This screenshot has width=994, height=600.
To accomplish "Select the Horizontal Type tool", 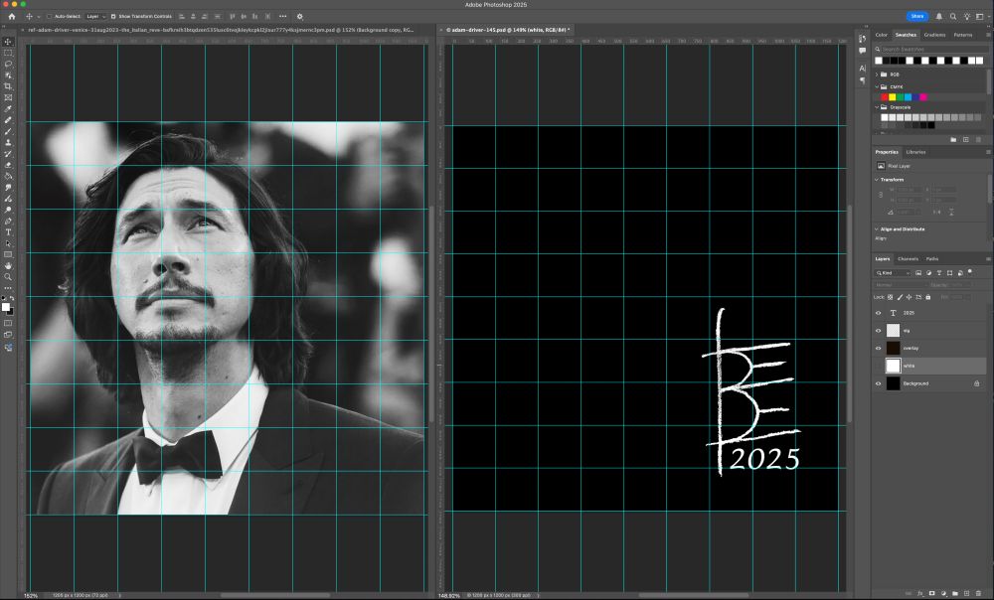I will click(x=8, y=232).
